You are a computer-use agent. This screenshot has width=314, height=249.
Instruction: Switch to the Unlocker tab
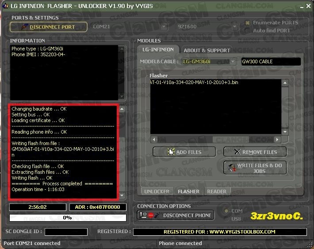(157, 192)
